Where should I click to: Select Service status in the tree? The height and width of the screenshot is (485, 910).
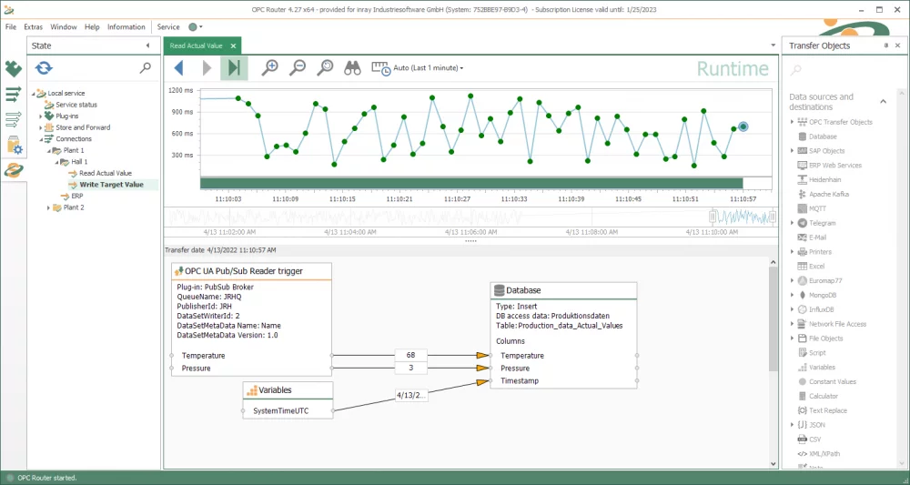click(x=76, y=105)
